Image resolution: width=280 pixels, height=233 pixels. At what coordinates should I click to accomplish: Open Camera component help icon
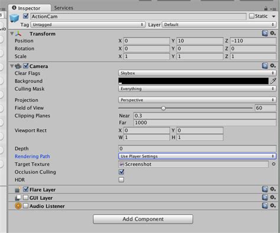(265, 65)
